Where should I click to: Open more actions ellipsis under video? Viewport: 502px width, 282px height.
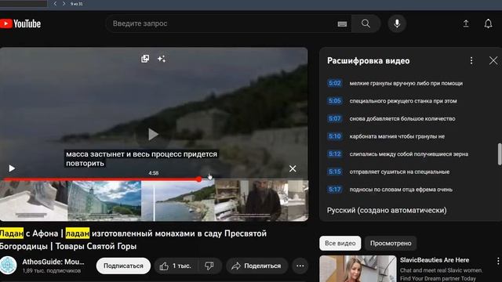click(300, 266)
